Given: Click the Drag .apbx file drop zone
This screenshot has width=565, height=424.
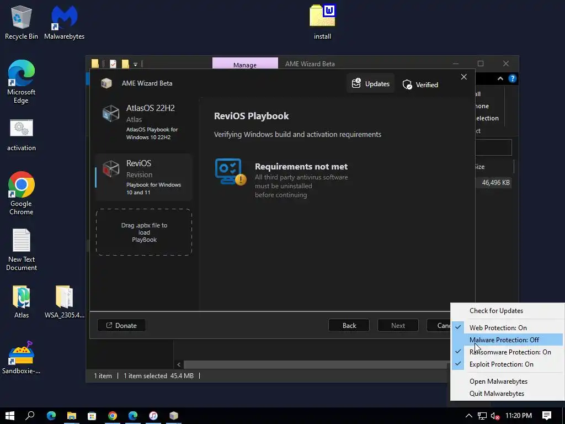Looking at the screenshot, I should tap(144, 232).
